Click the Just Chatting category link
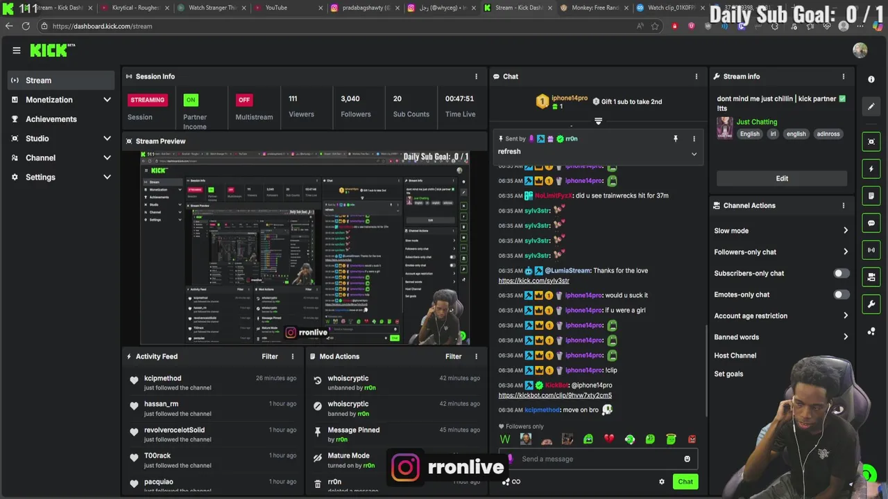 coord(756,122)
